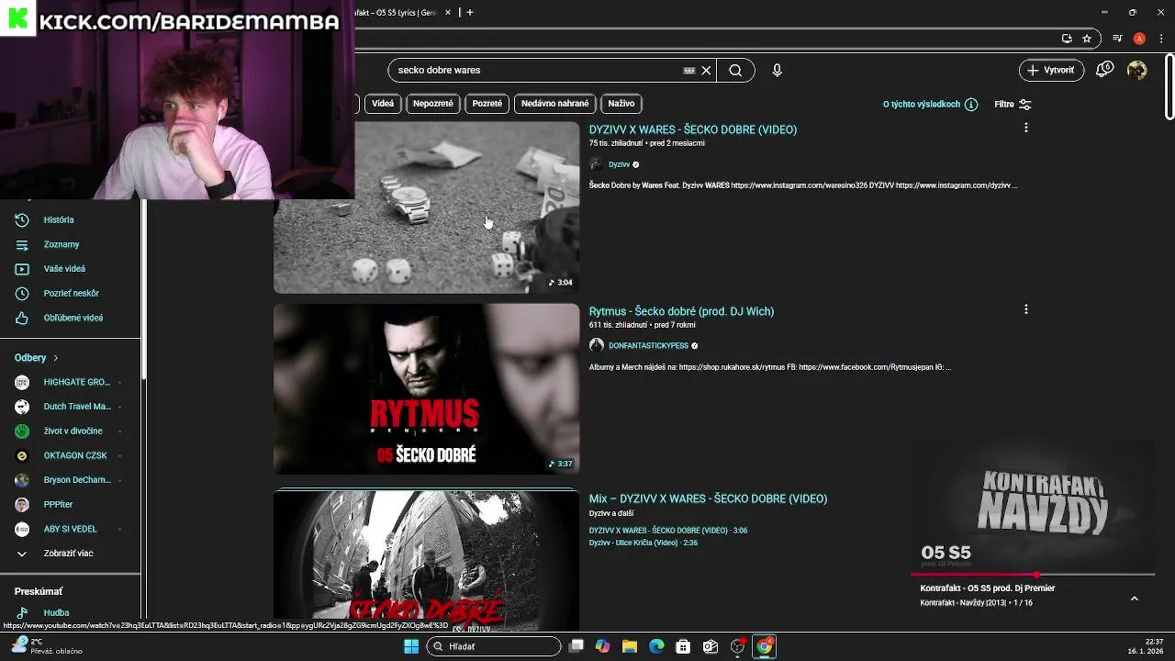Click the taskbar Hľadať search box

click(495, 646)
